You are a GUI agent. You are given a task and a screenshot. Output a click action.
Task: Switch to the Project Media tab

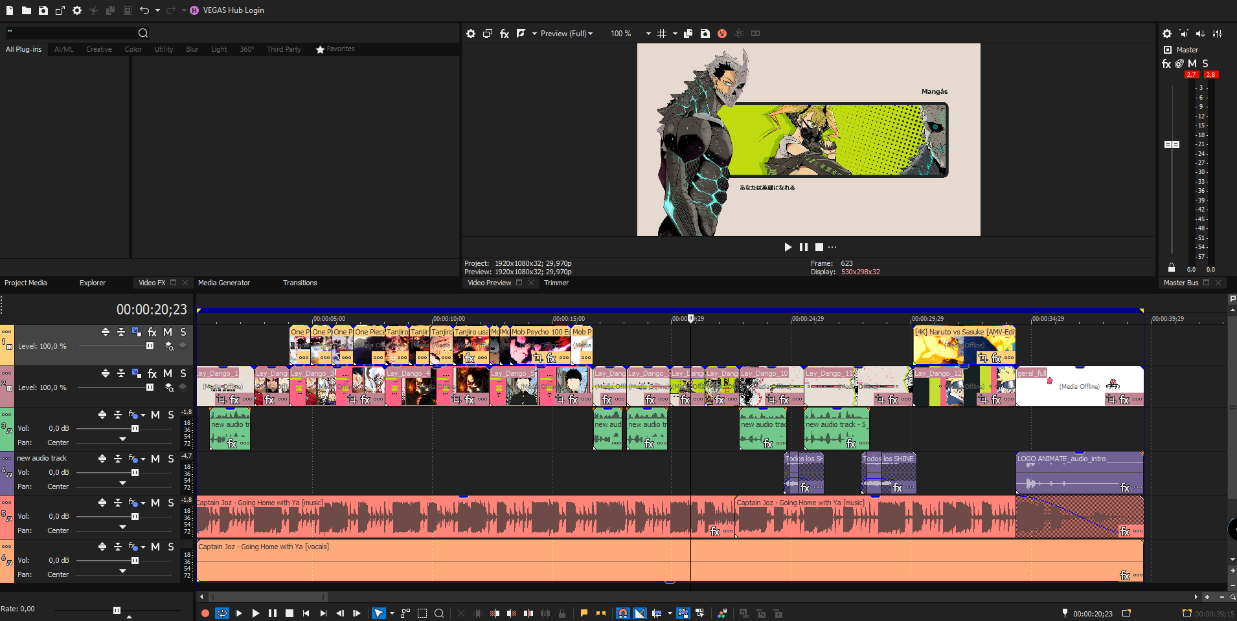coord(26,283)
